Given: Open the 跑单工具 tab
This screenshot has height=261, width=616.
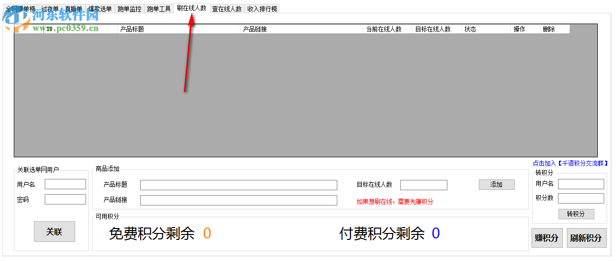Looking at the screenshot, I should (x=159, y=9).
